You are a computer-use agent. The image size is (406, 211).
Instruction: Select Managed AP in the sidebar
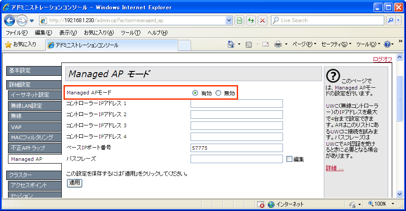tap(35, 159)
